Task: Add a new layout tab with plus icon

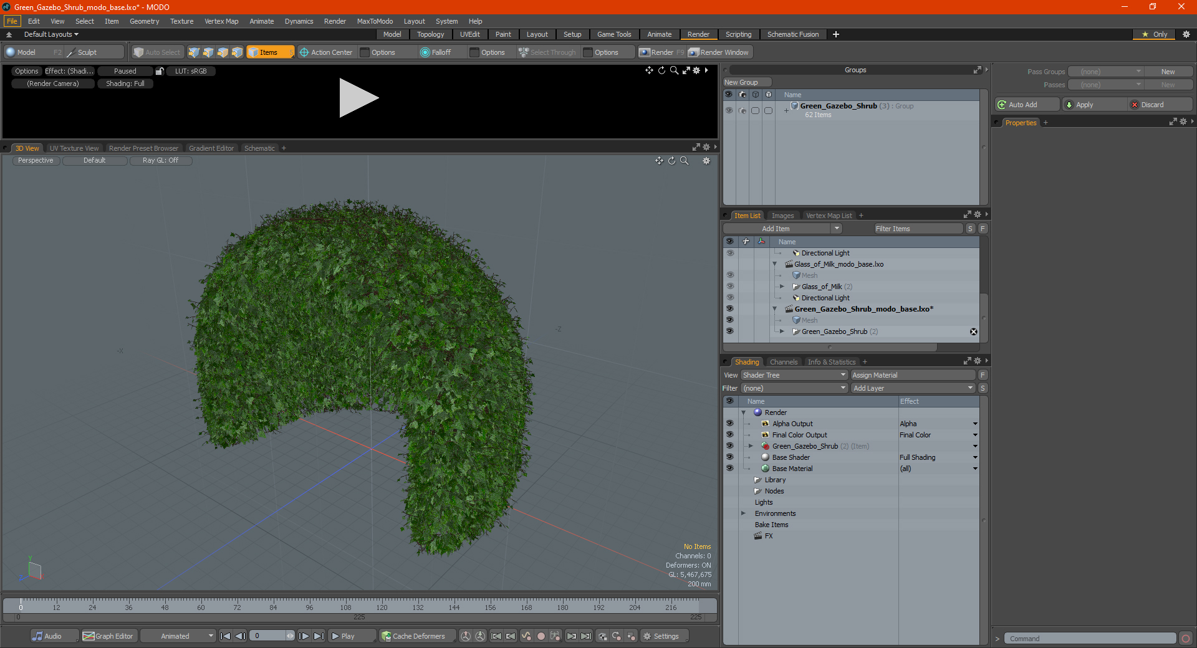Action: coord(836,34)
